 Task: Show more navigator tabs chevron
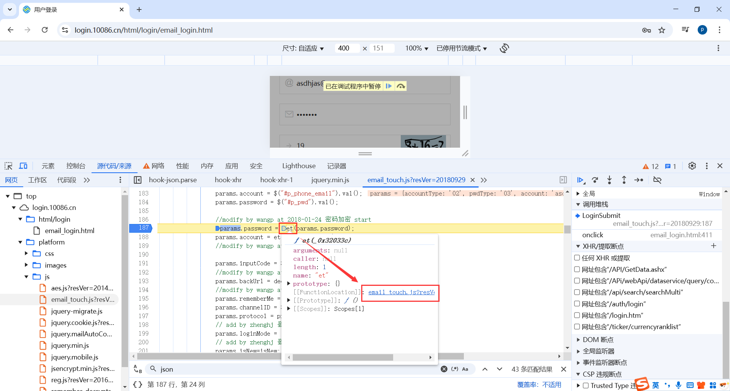[87, 180]
